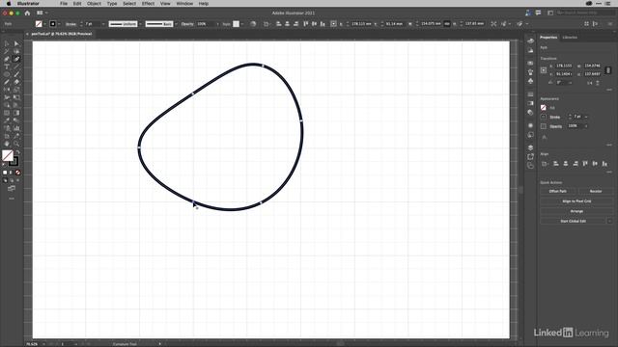Click the Offset Path button
Image resolution: width=618 pixels, height=347 pixels.
(557, 191)
